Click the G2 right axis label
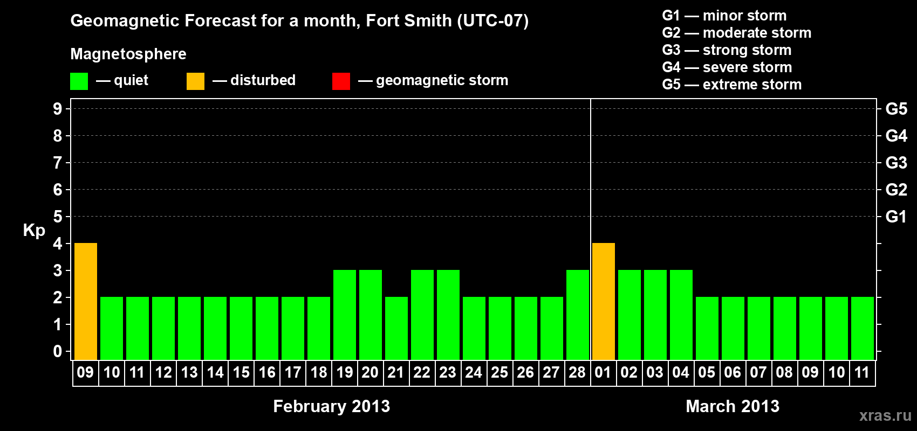Viewport: 917px width, 431px height. point(897,190)
